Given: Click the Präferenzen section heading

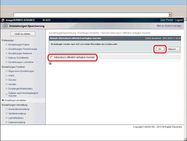Looking at the screenshot, I should coord(8,40).
